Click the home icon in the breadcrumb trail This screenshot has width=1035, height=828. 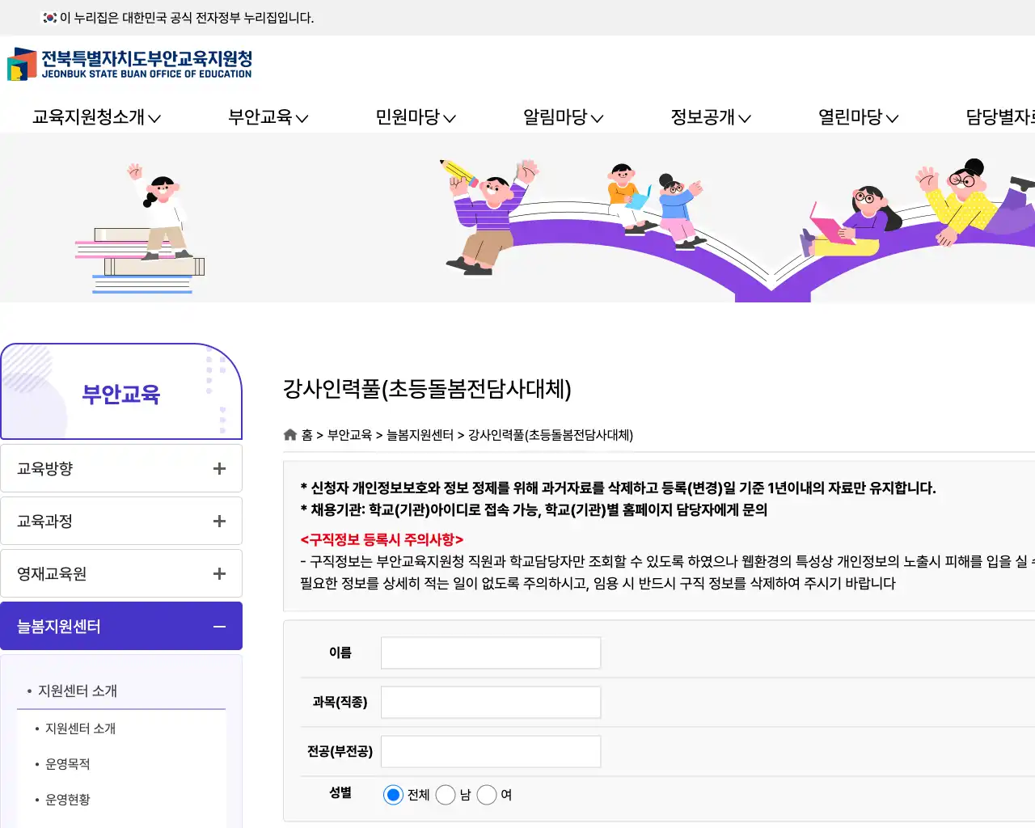coord(289,434)
